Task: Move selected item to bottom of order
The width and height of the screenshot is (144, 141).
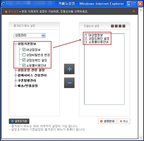Action: tap(124, 26)
